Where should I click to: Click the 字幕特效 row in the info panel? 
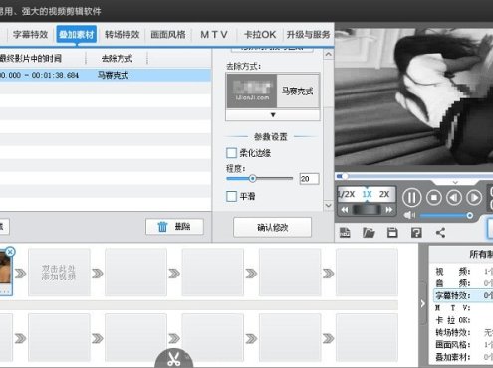463,295
